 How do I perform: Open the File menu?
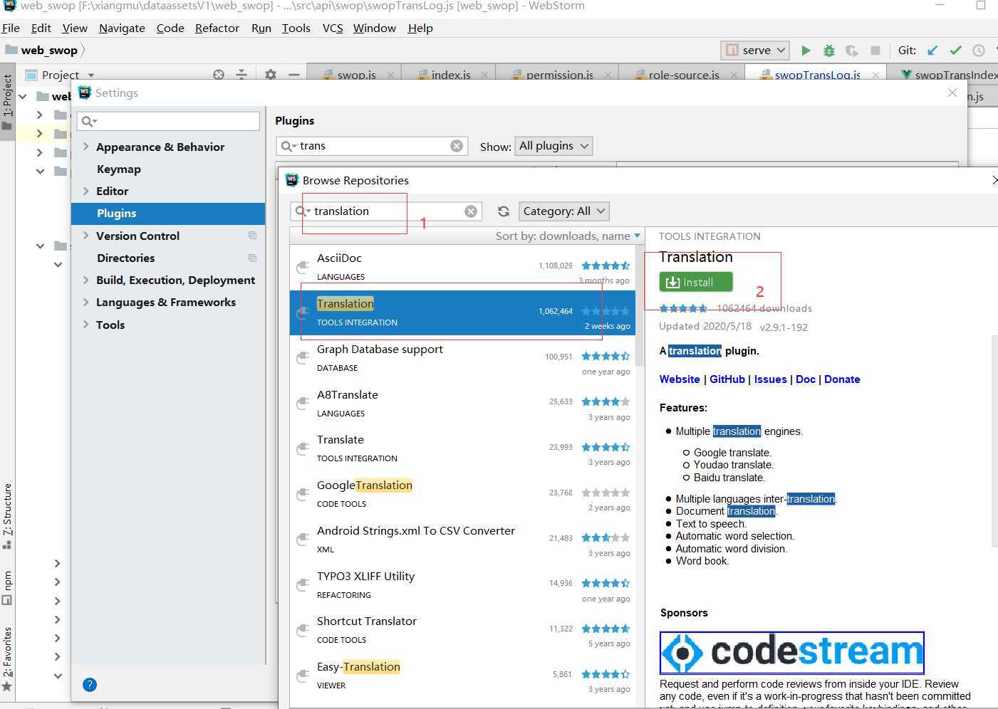pos(11,28)
